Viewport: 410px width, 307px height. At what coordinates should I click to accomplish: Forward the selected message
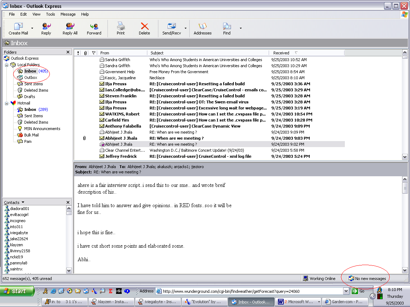94,28
